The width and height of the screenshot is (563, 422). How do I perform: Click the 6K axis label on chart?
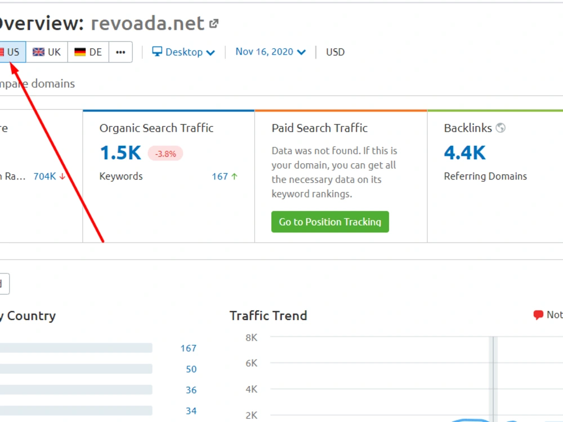251,363
